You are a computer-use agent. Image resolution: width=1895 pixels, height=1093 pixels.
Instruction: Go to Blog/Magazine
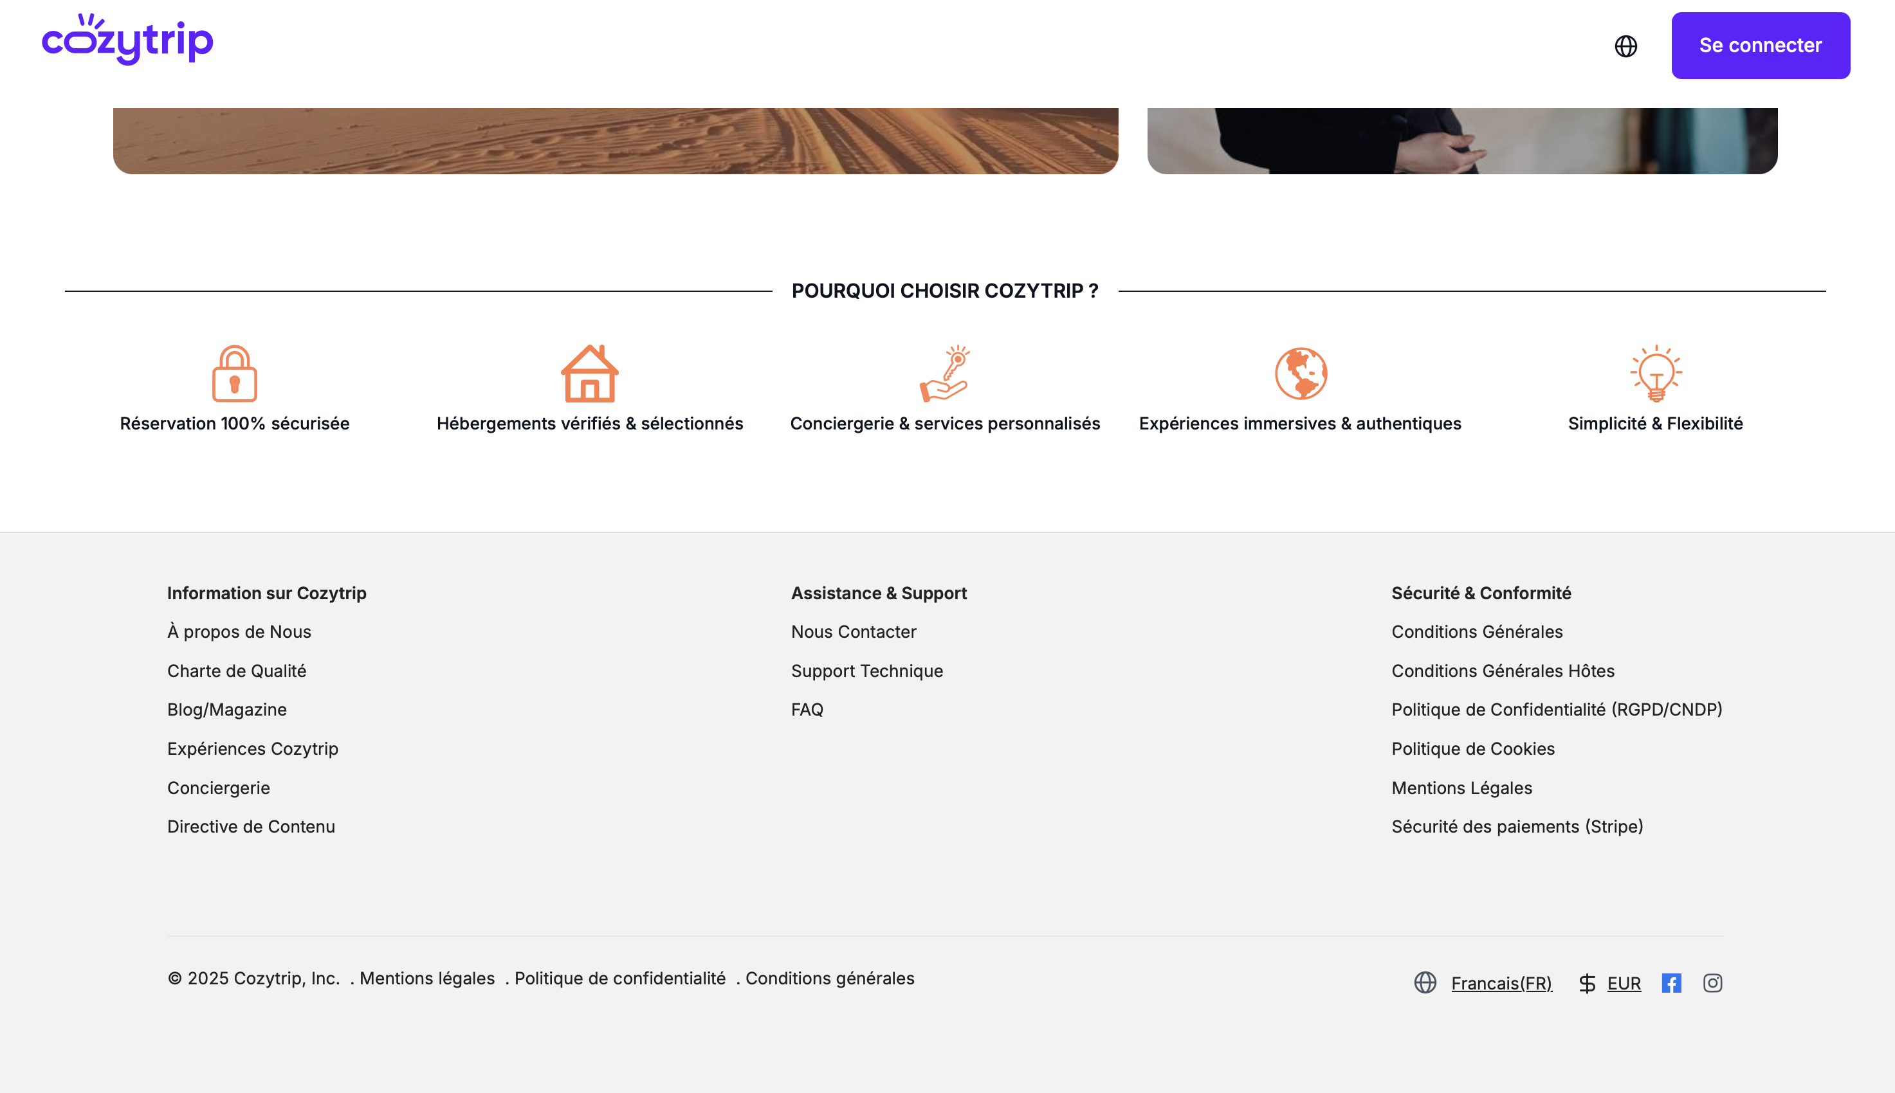226,709
